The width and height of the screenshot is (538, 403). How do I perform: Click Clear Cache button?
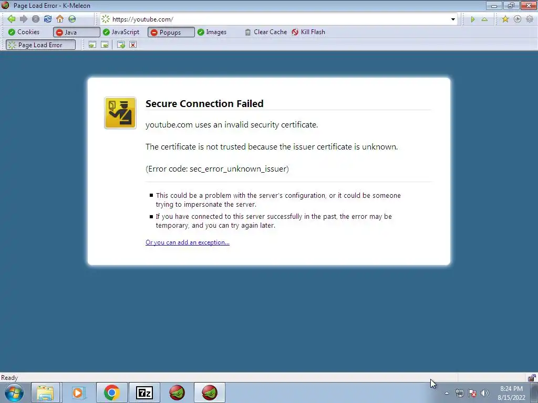266,32
